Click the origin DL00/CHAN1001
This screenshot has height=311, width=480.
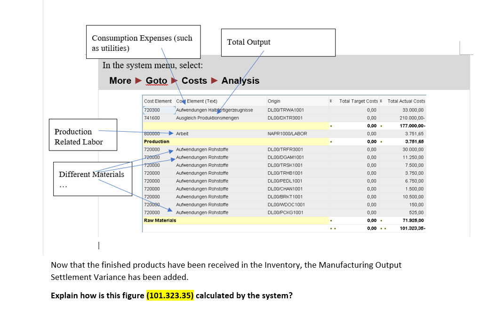[x=285, y=189]
